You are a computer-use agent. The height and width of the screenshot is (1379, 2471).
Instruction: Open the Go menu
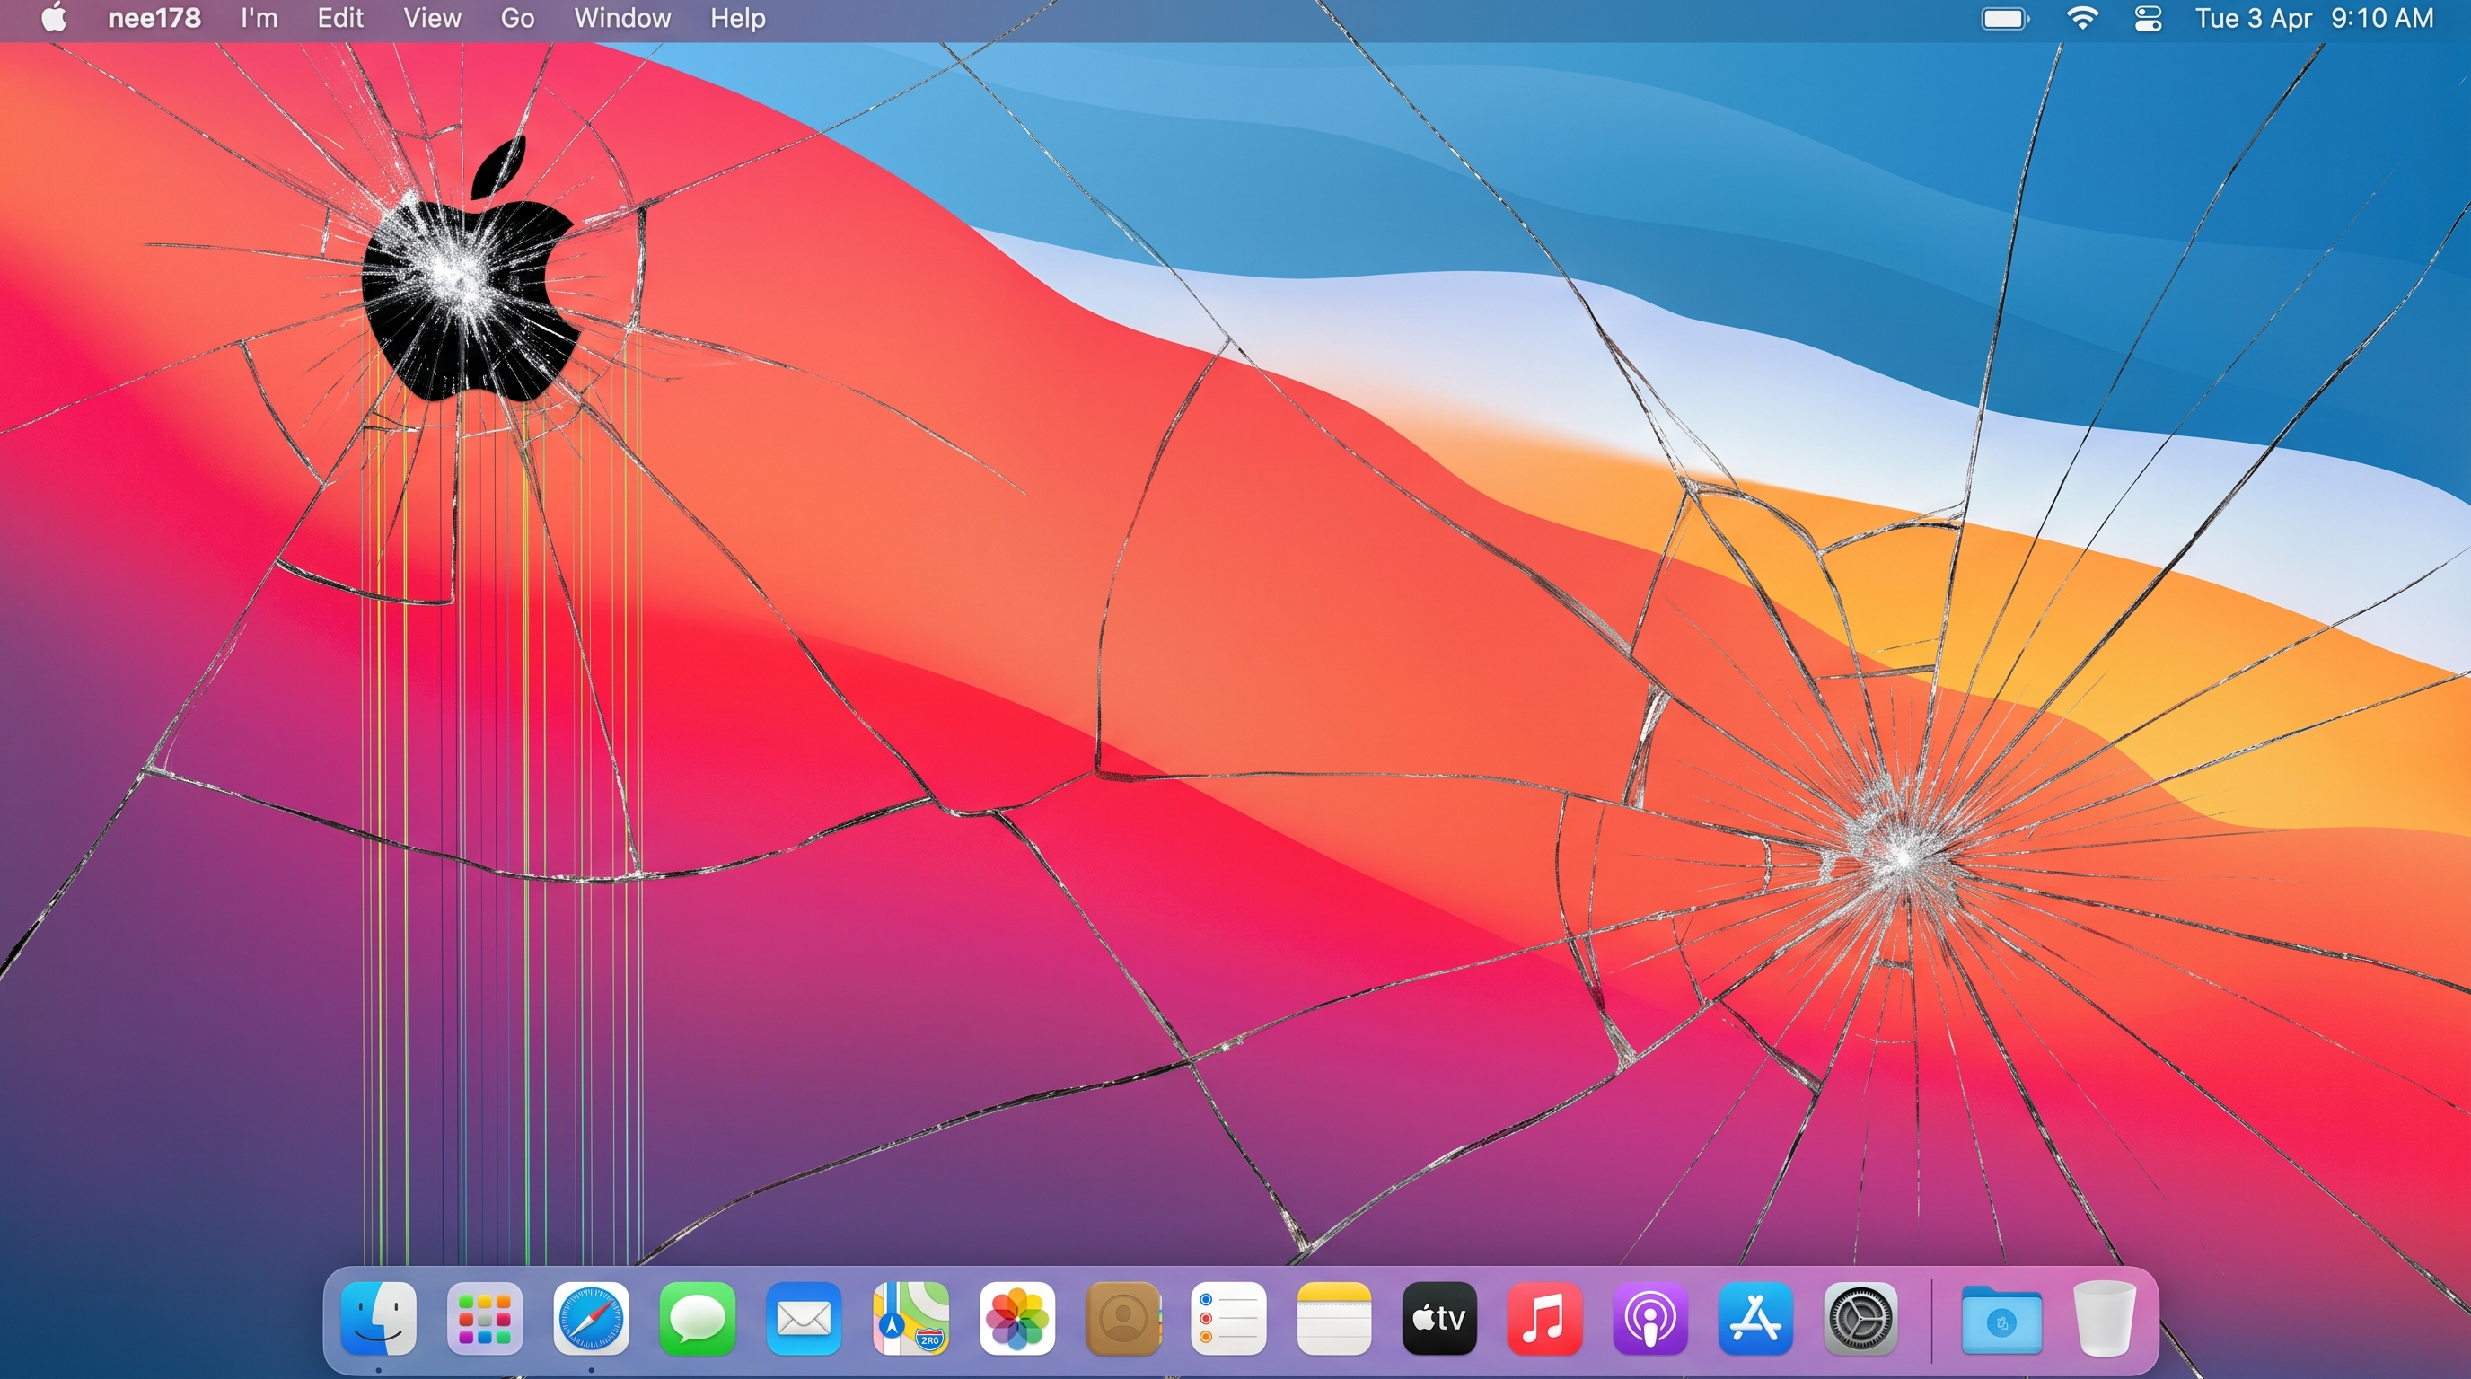click(x=517, y=18)
